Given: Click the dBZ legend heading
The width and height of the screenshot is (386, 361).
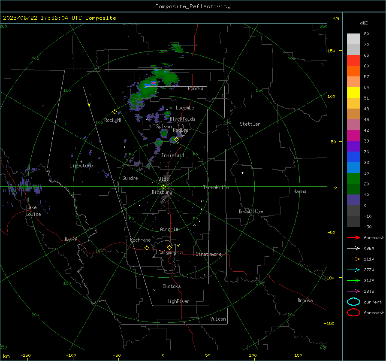Looking at the screenshot, I should tap(364, 23).
